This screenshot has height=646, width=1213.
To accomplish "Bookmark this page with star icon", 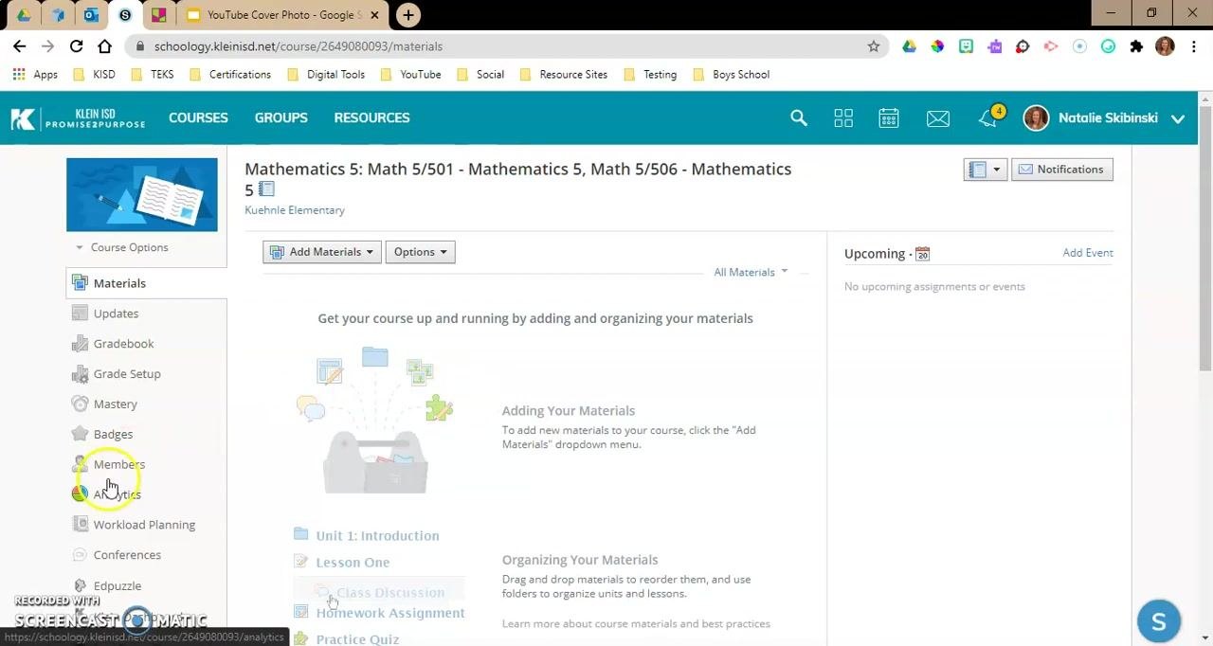I will (x=873, y=45).
